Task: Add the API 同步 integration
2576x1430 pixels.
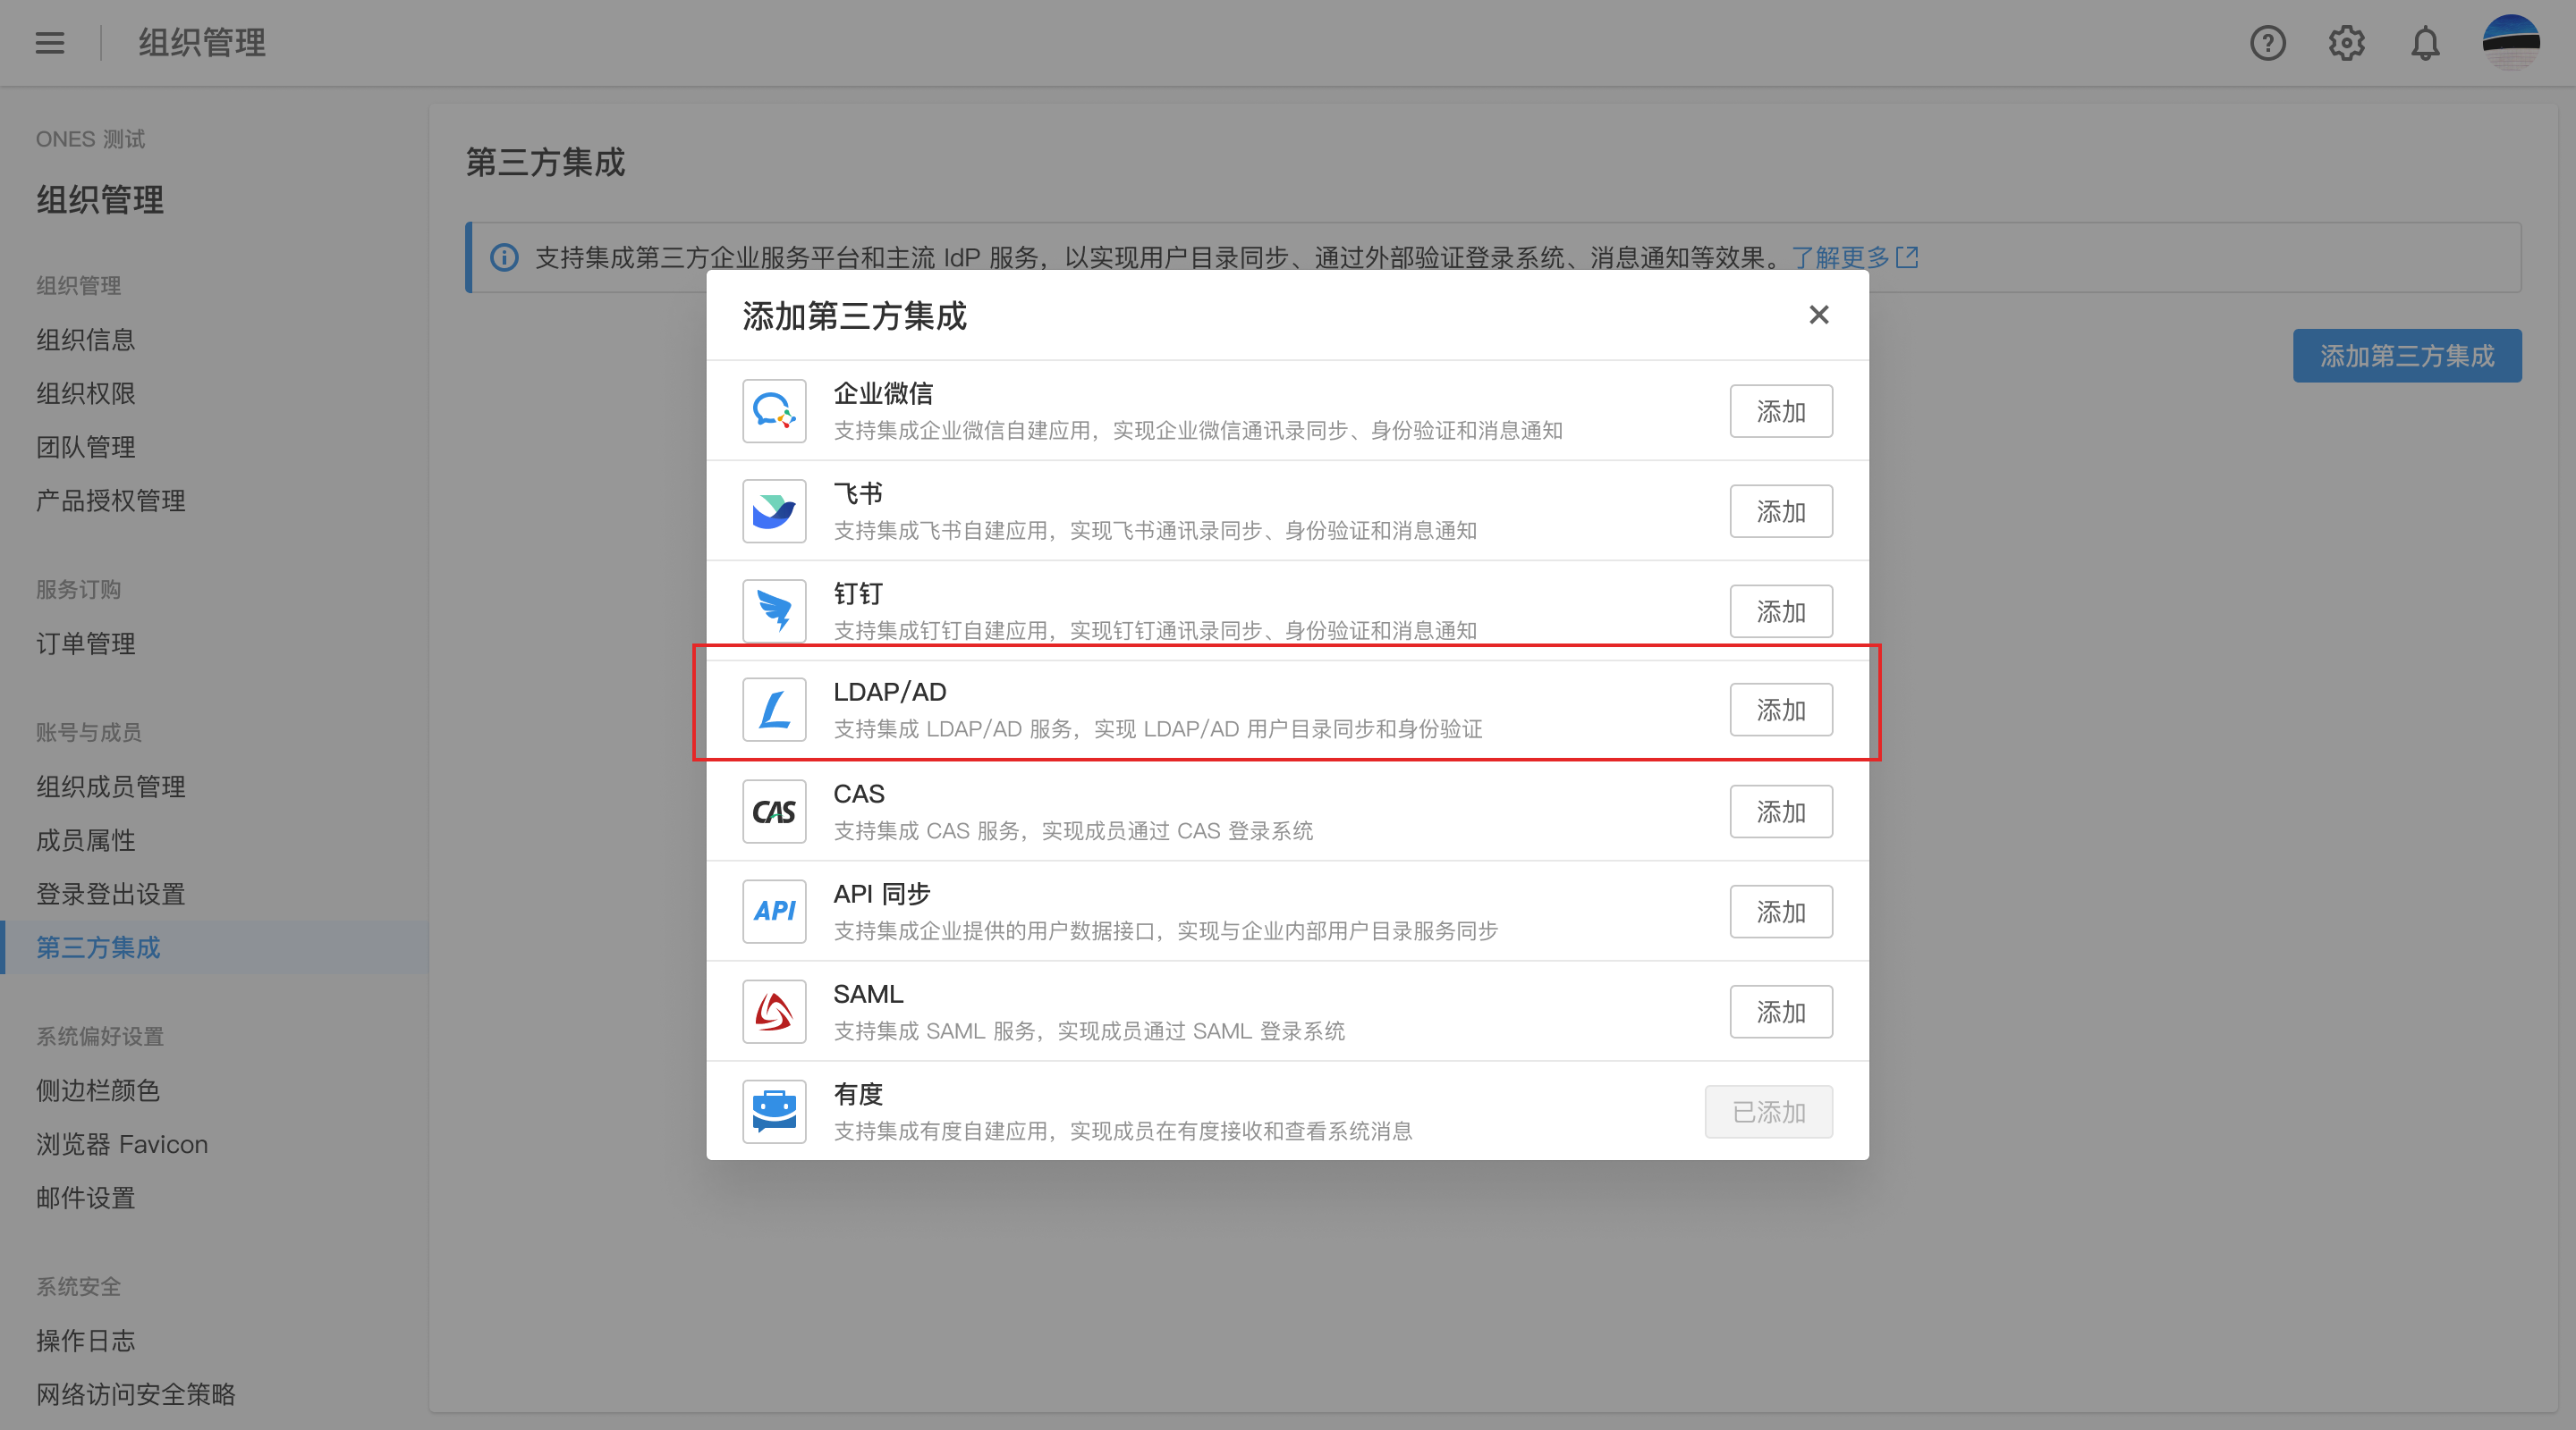Action: 1781,912
